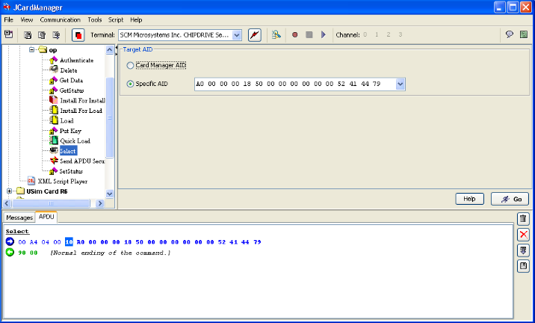Open the Specific AID value dropdown arrow
Screen dimensions: 535x323
coord(400,84)
